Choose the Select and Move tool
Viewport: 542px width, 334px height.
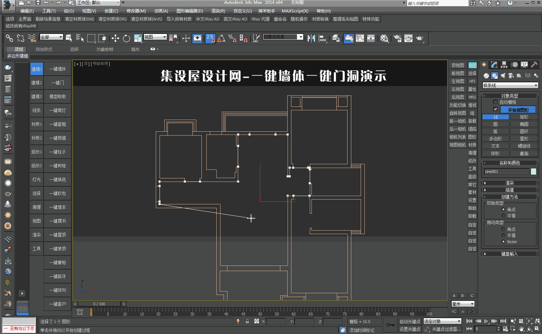point(115,38)
